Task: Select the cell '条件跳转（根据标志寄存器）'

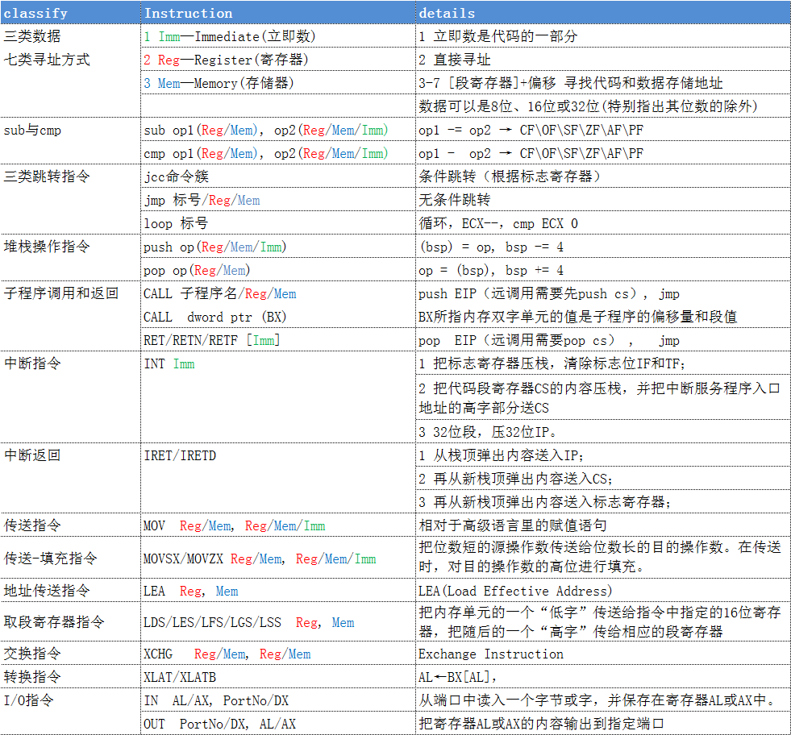Action: 603,176
